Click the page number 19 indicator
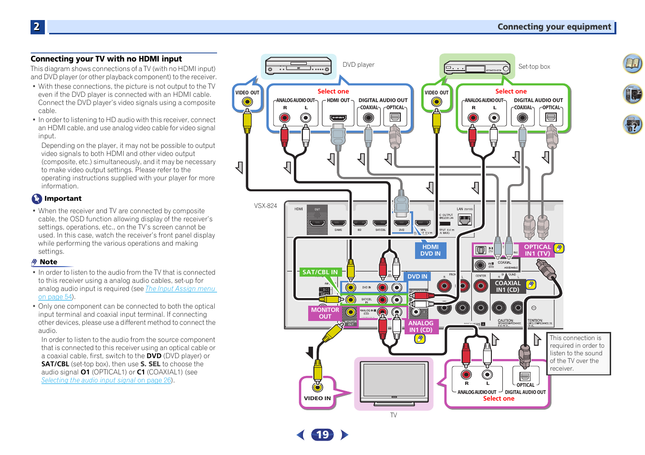Screen dimensions: 645x455 coord(322,434)
